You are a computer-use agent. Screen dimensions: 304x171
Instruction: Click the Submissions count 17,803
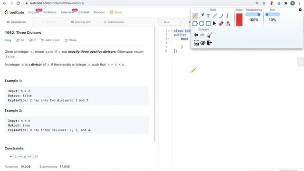pos(65,167)
